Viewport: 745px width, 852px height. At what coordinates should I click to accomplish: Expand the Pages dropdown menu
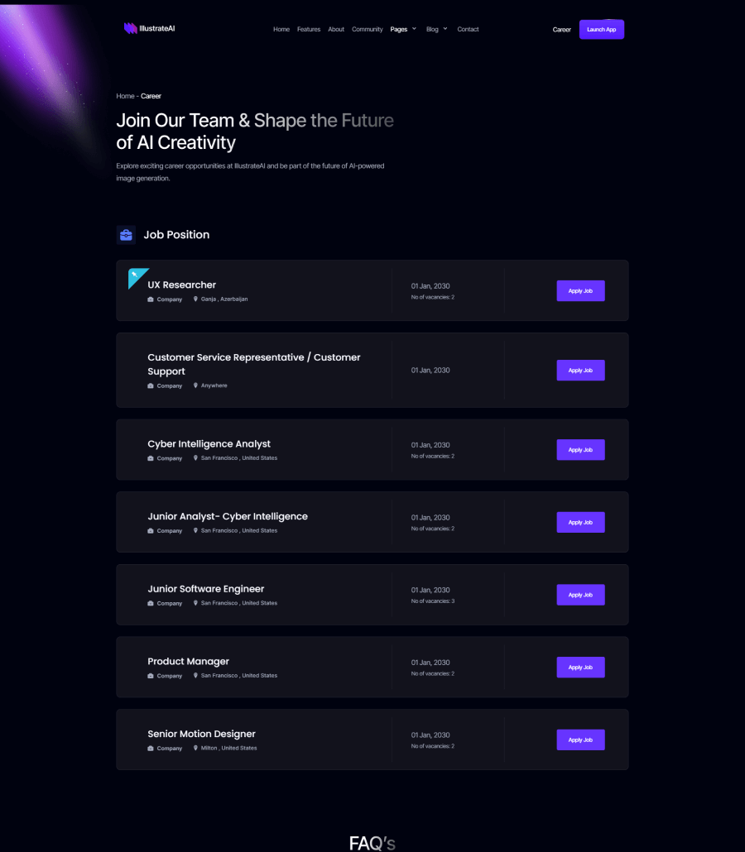pyautogui.click(x=403, y=29)
